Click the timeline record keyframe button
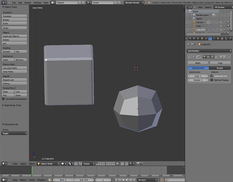 point(162,180)
